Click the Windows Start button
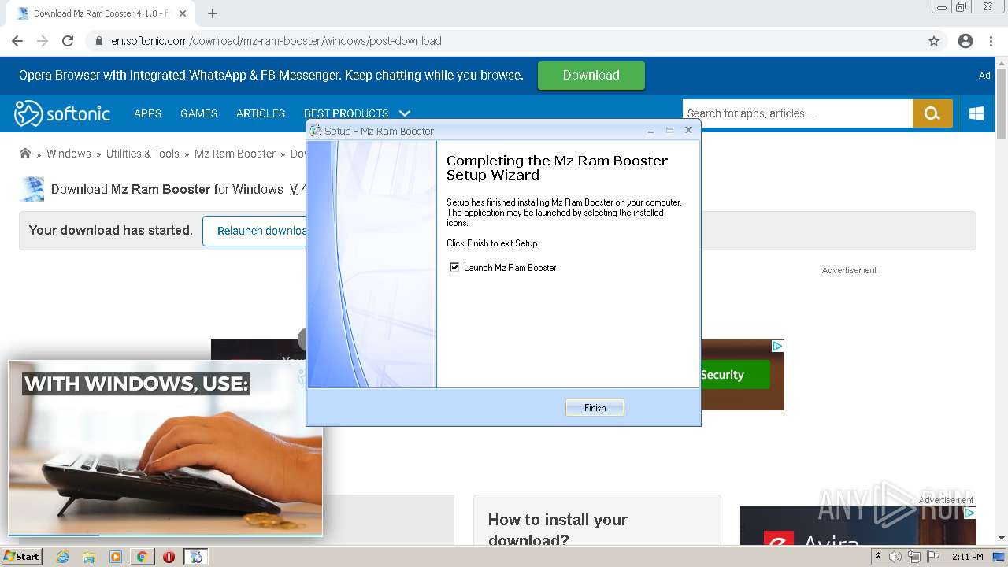 tap(21, 556)
